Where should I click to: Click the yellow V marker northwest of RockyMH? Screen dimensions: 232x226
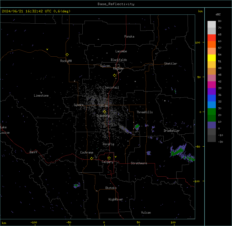(x=47, y=49)
